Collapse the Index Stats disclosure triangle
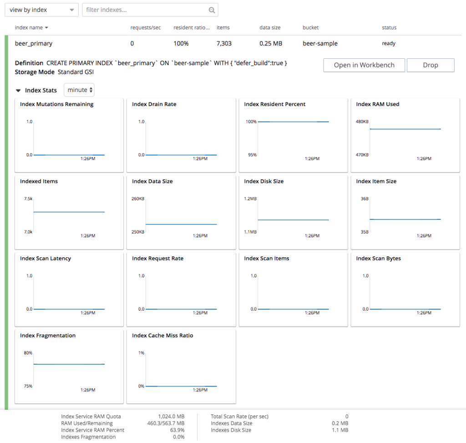The image size is (466, 443). [18, 90]
